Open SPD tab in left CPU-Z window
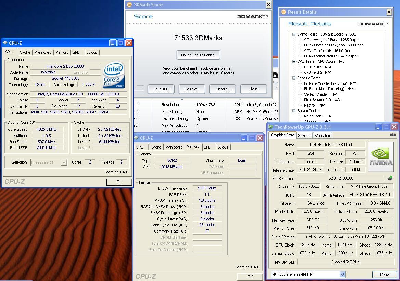The width and height of the screenshot is (400, 281). [x=76, y=52]
